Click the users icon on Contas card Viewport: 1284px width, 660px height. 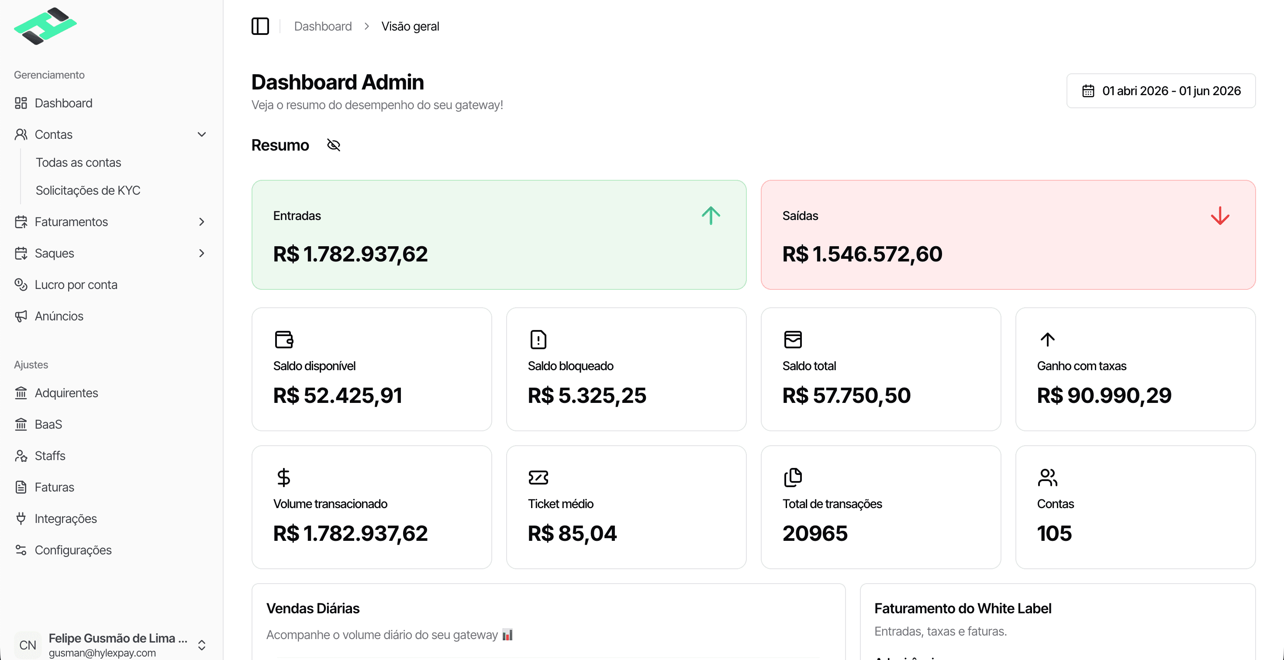click(x=1047, y=477)
